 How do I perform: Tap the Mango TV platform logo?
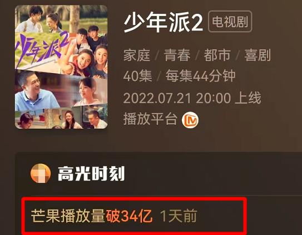click(x=190, y=120)
